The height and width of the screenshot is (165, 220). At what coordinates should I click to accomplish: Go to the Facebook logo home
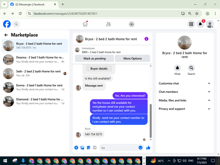tap(7, 24)
